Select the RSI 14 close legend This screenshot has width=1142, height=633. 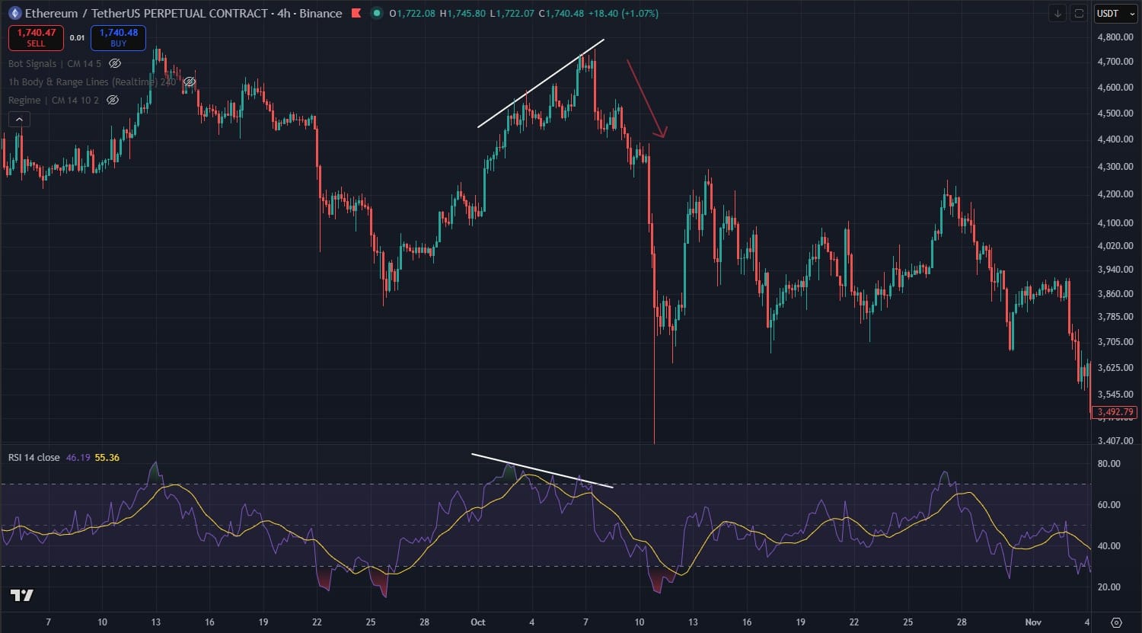tap(34, 457)
